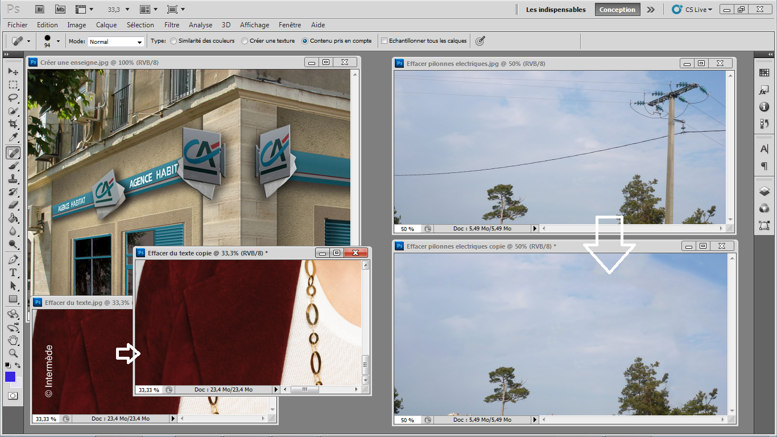Select the 3D Object Rotate tool
The width and height of the screenshot is (777, 437).
[13, 314]
